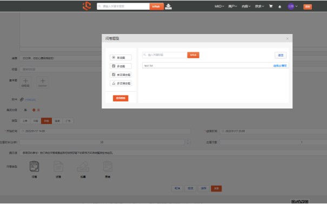
Task: Close the template dialog with X
Action: point(288,38)
